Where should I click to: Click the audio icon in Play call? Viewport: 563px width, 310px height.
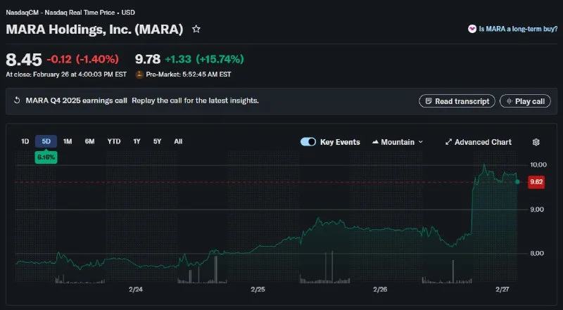click(x=508, y=101)
